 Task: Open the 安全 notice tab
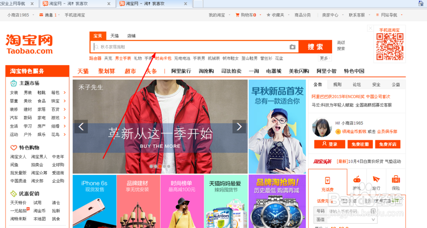tap(376, 84)
